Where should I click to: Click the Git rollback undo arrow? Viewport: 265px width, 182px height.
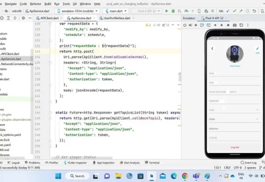click(254, 11)
